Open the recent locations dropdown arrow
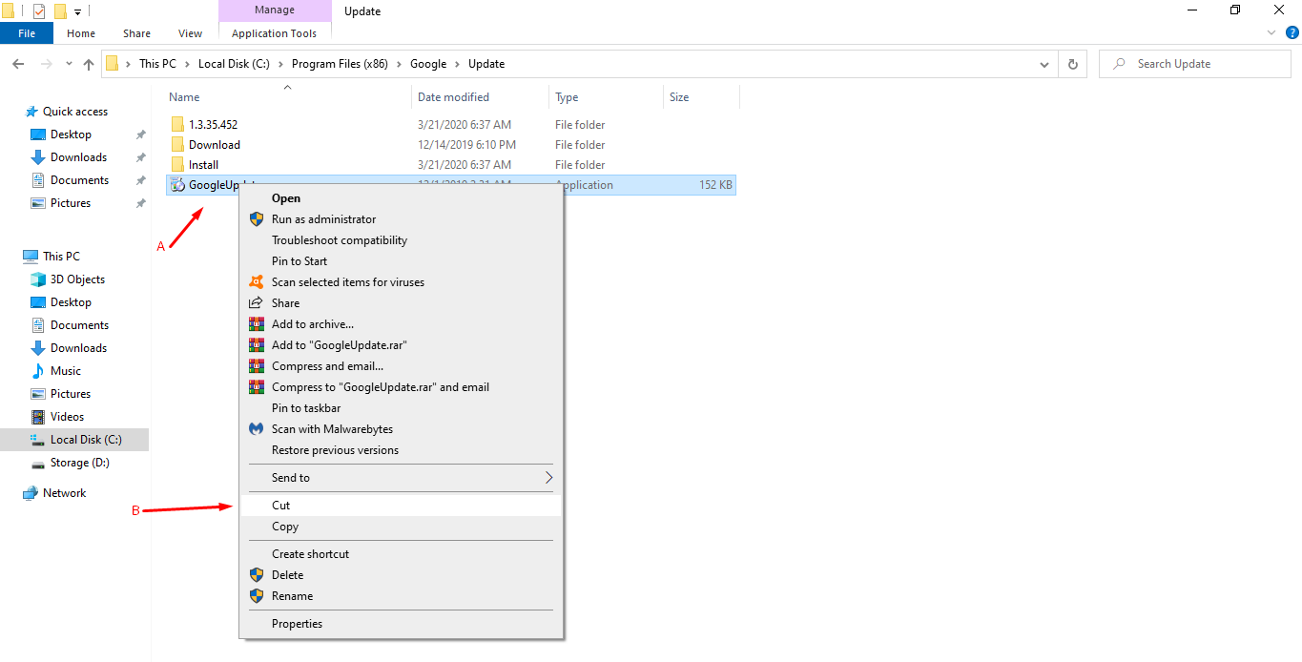Screen dimensions: 1302x662 pyautogui.click(x=69, y=65)
